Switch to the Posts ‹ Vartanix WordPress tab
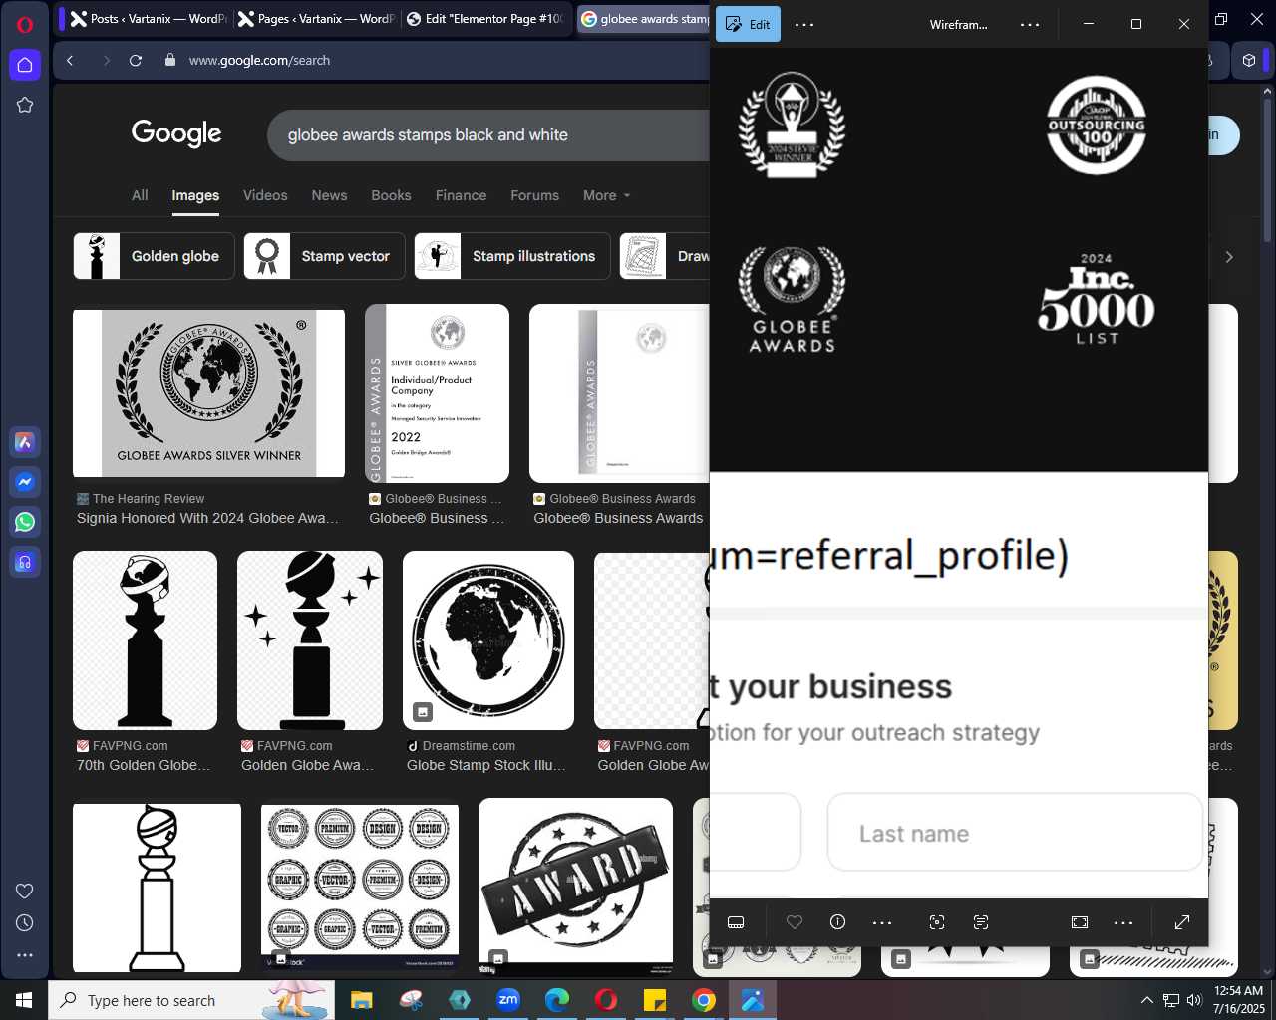Screen dimensions: 1276x1020 click(148, 19)
